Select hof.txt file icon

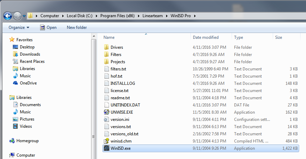click(106, 76)
